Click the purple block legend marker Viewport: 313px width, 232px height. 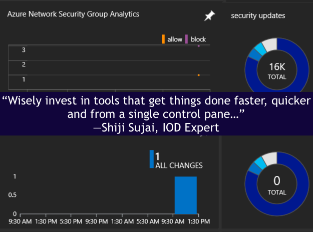(x=186, y=39)
